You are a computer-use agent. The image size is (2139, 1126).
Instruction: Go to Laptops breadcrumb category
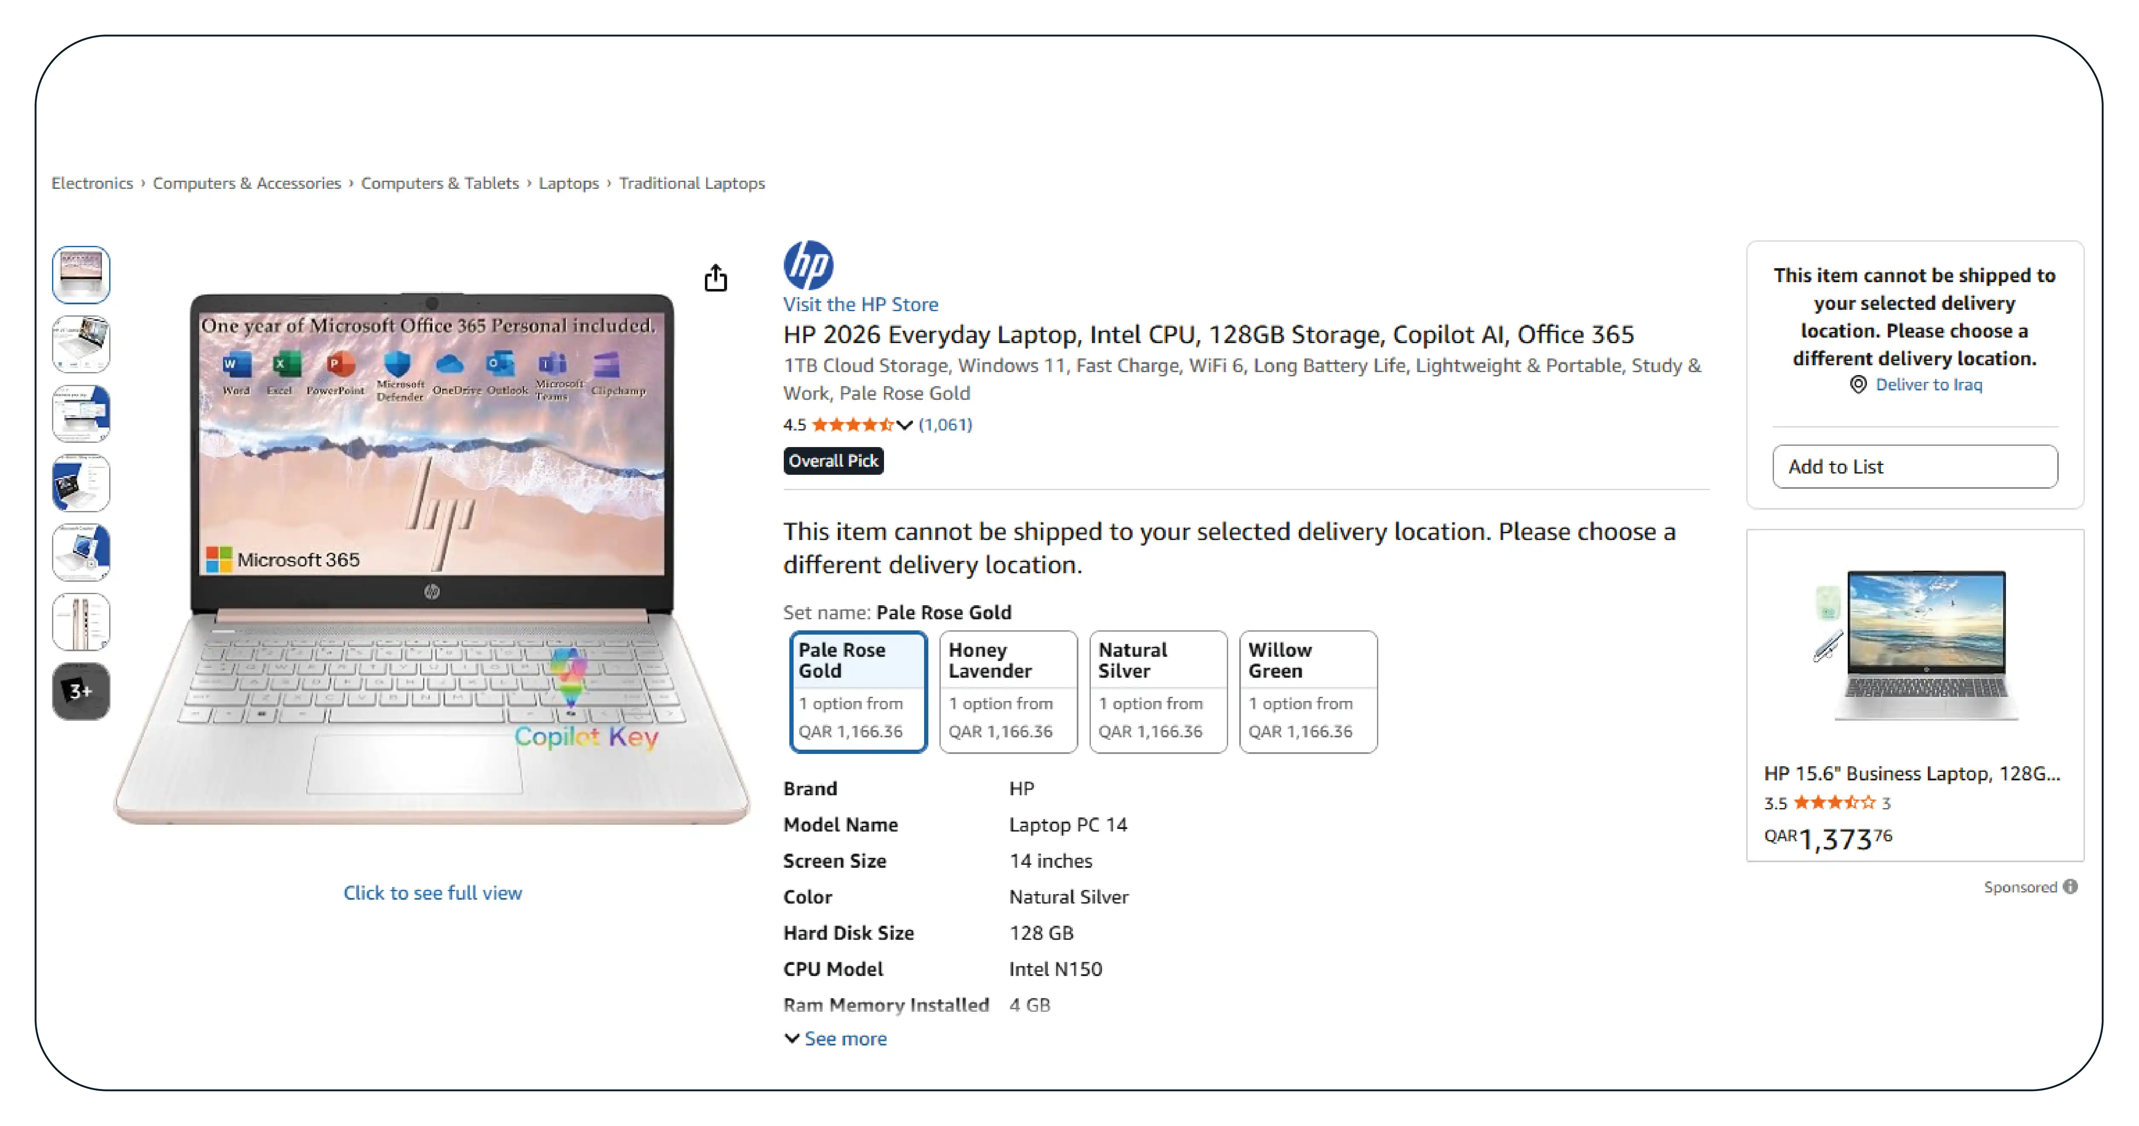coord(568,182)
